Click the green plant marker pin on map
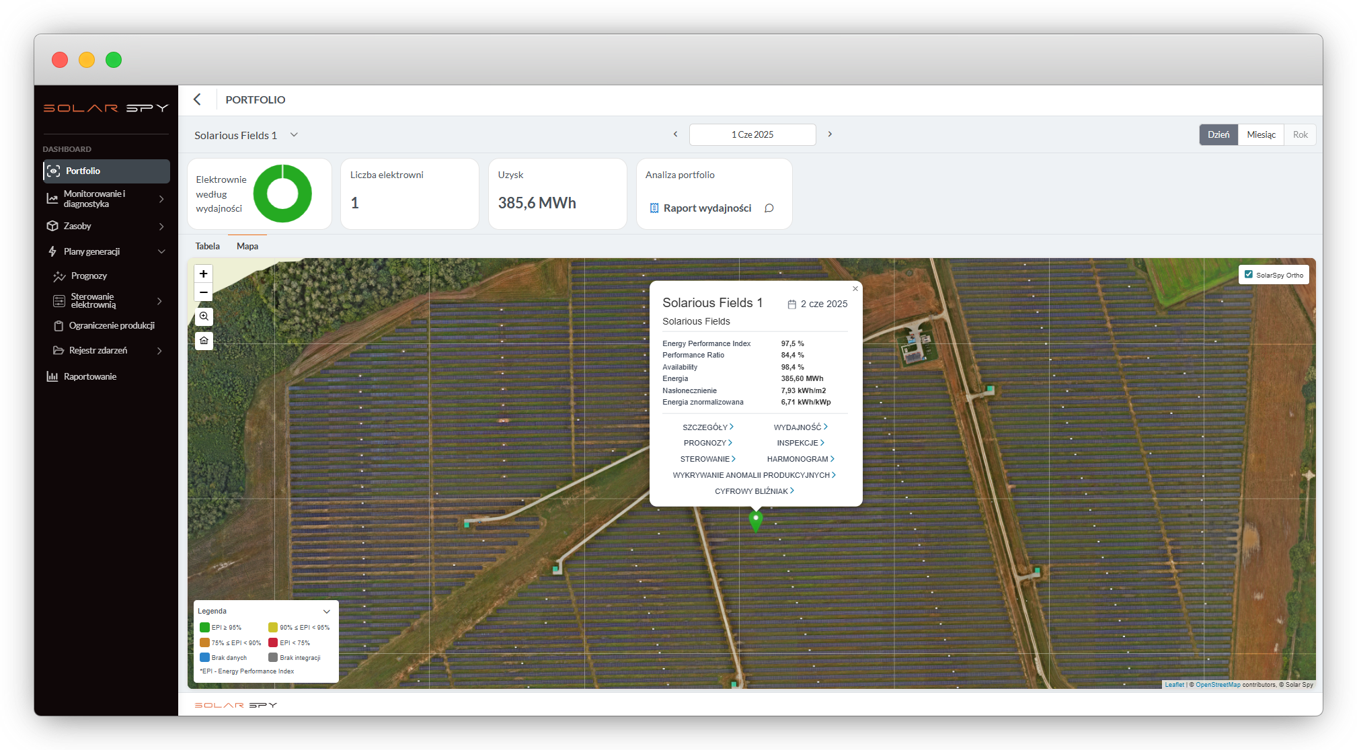 click(756, 520)
